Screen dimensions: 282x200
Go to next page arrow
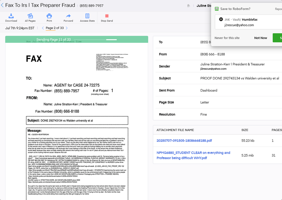tap(67, 28)
